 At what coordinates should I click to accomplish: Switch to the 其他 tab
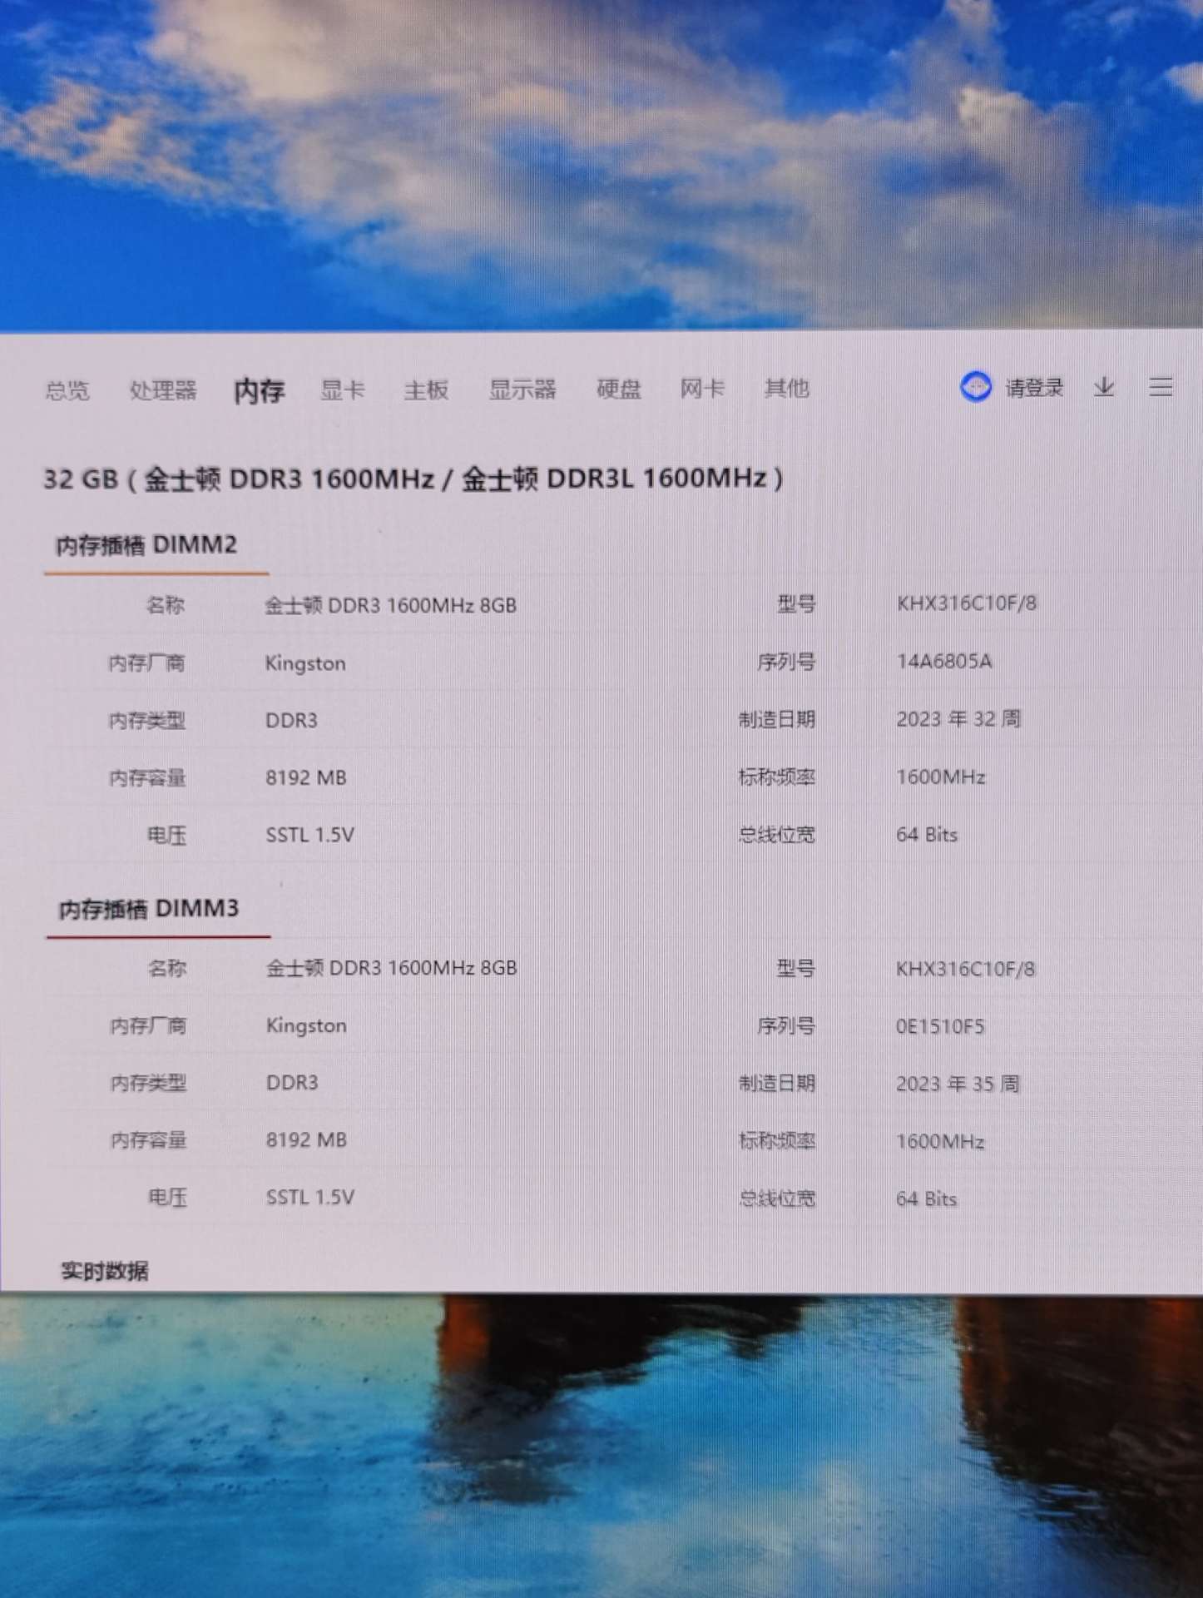coord(787,388)
